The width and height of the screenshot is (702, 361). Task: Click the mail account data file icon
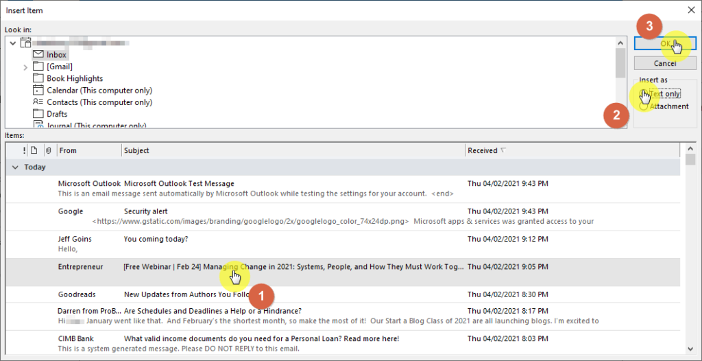(25, 43)
